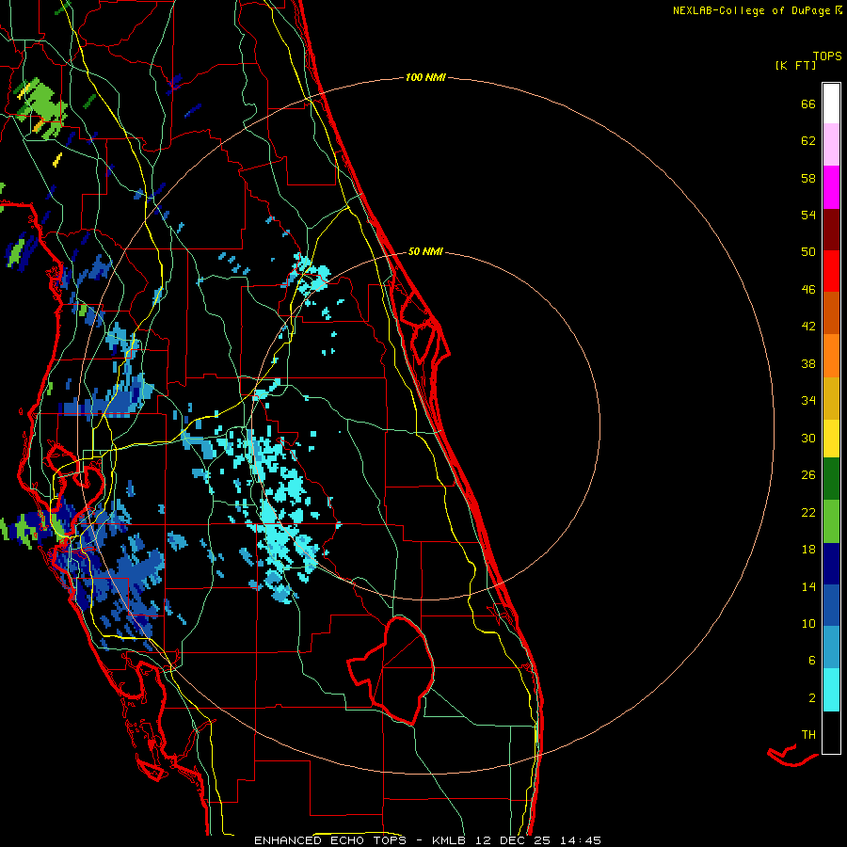The image size is (847, 847).
Task: Click the cyan 2 kft legend swatch
Action: [x=831, y=690]
